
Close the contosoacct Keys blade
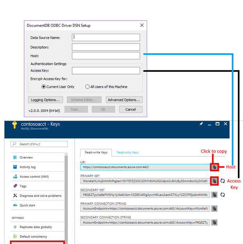[225, 124]
